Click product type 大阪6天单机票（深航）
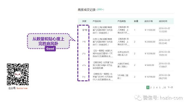This screenshot has width=189, height=106. point(123,65)
